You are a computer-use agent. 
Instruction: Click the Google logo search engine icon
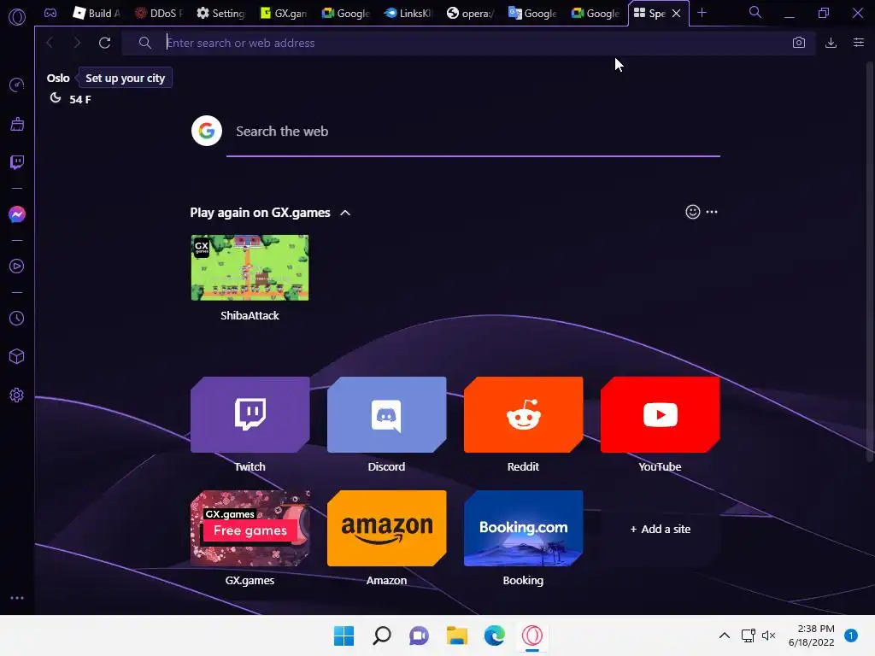(x=207, y=131)
